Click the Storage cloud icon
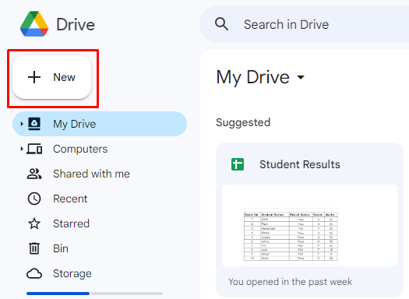 34,274
